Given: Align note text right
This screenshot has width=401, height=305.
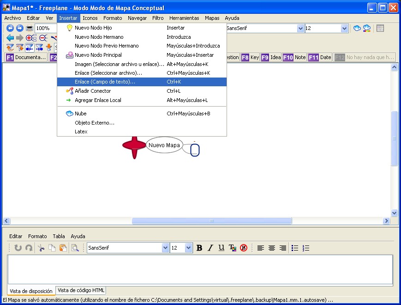Looking at the screenshot, I should point(283,248).
